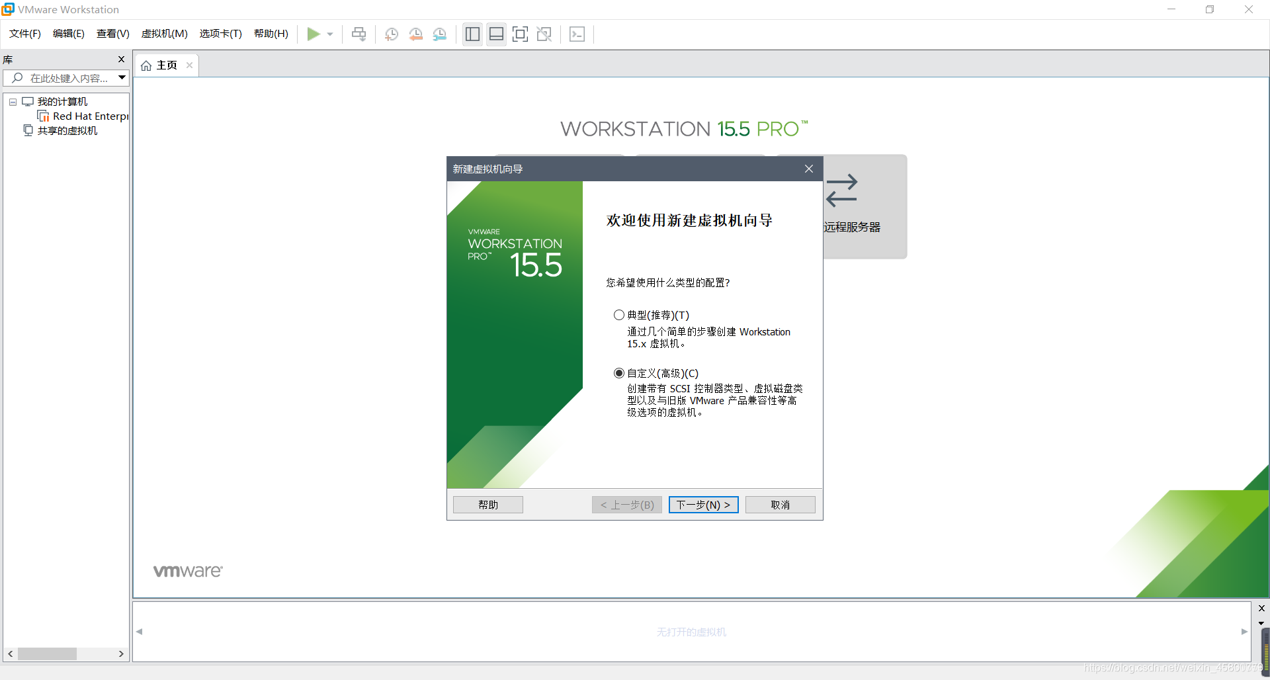Click the take snapshot icon
The image size is (1270, 680).
[392, 34]
